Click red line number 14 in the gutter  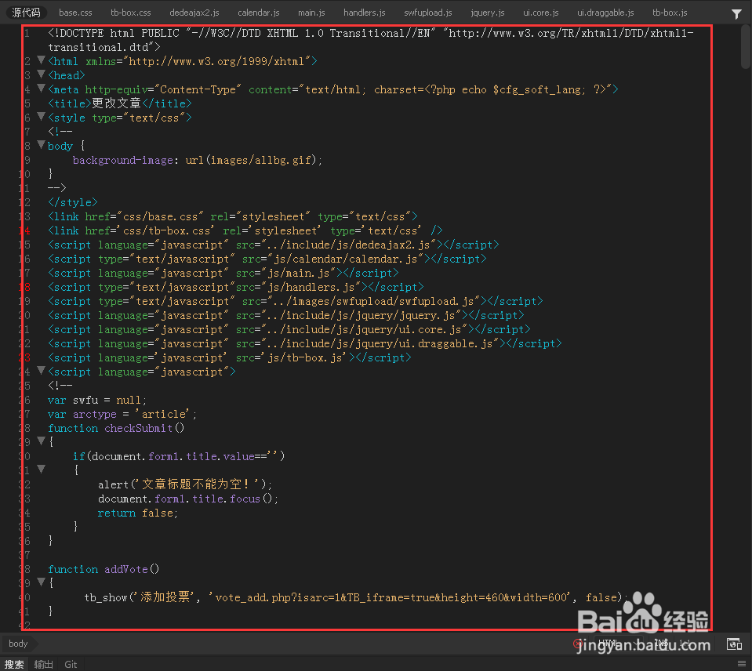24,231
